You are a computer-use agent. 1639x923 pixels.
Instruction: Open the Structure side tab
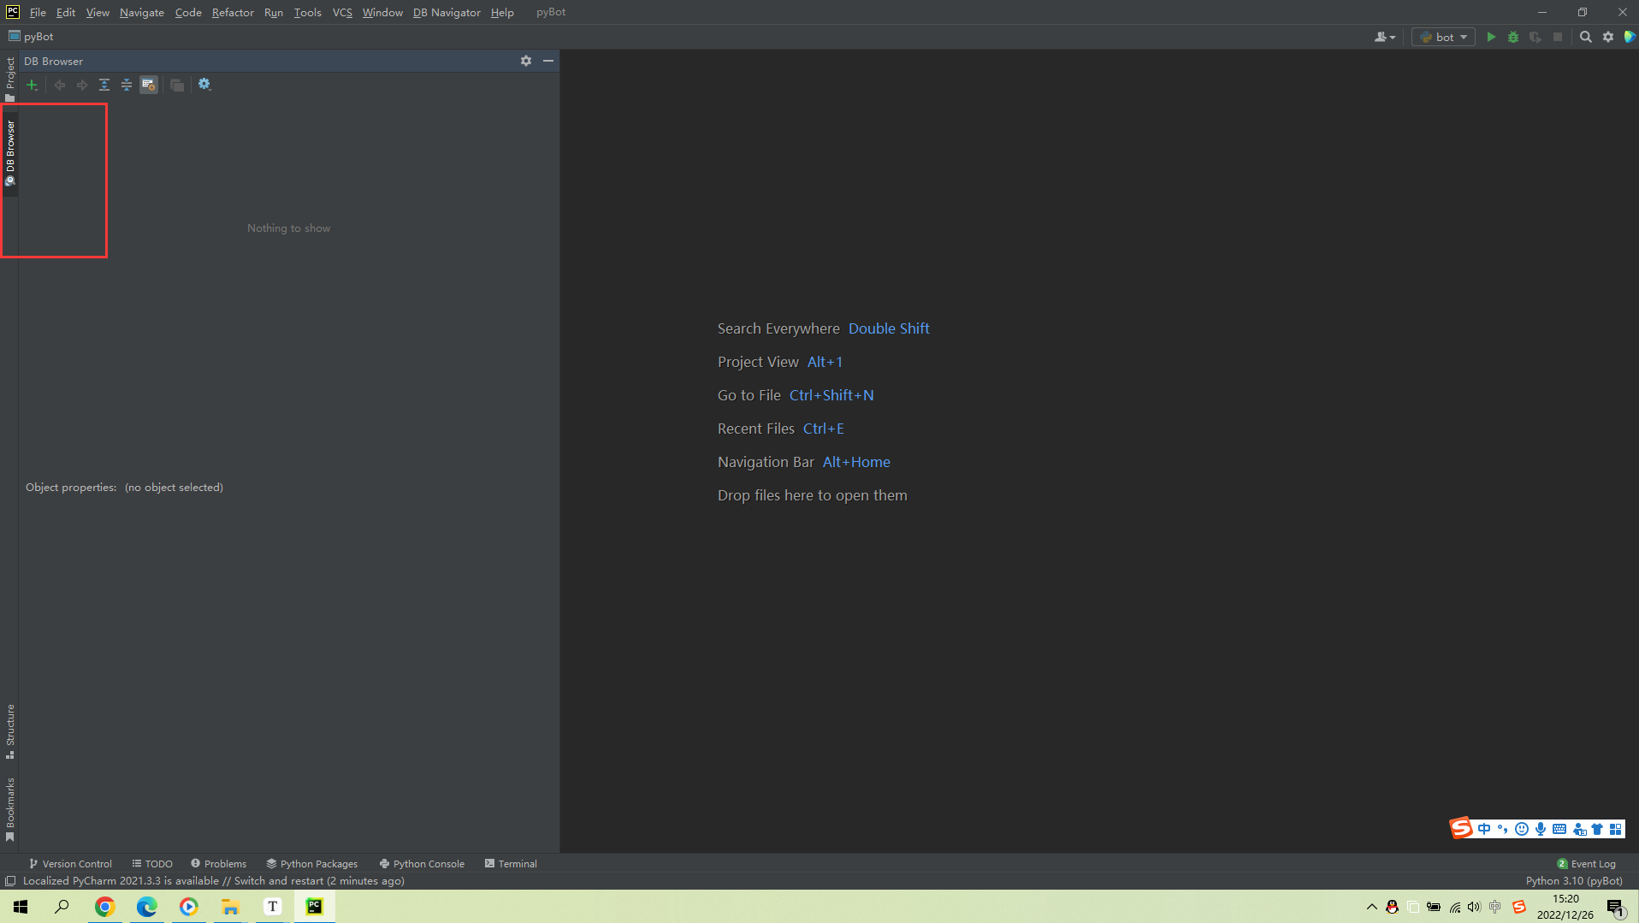click(9, 731)
